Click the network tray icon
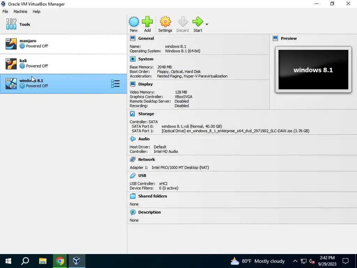 tap(304, 261)
